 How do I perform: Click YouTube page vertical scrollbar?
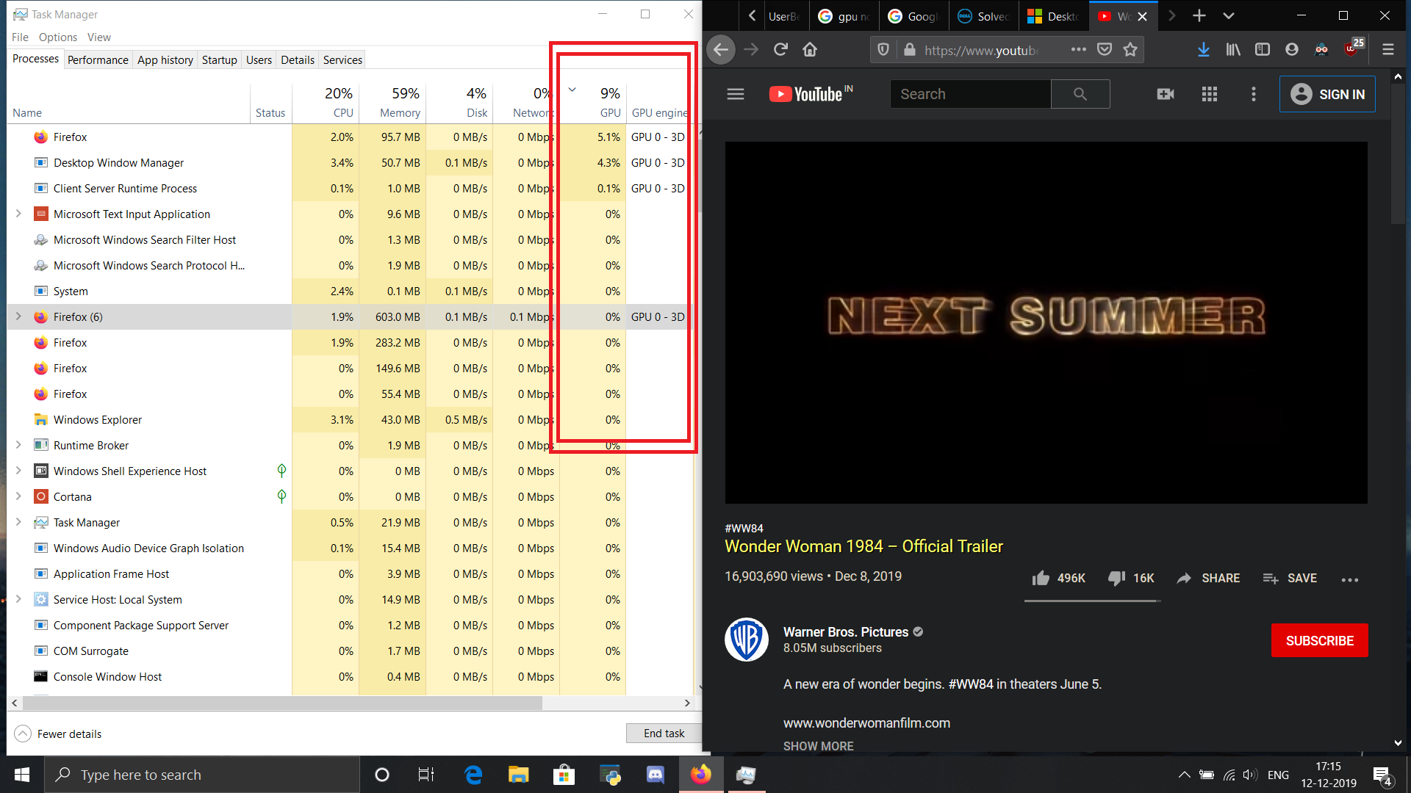(1398, 154)
